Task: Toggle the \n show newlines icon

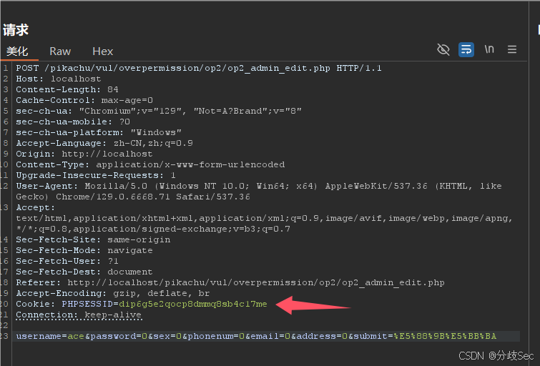Action: coord(489,49)
